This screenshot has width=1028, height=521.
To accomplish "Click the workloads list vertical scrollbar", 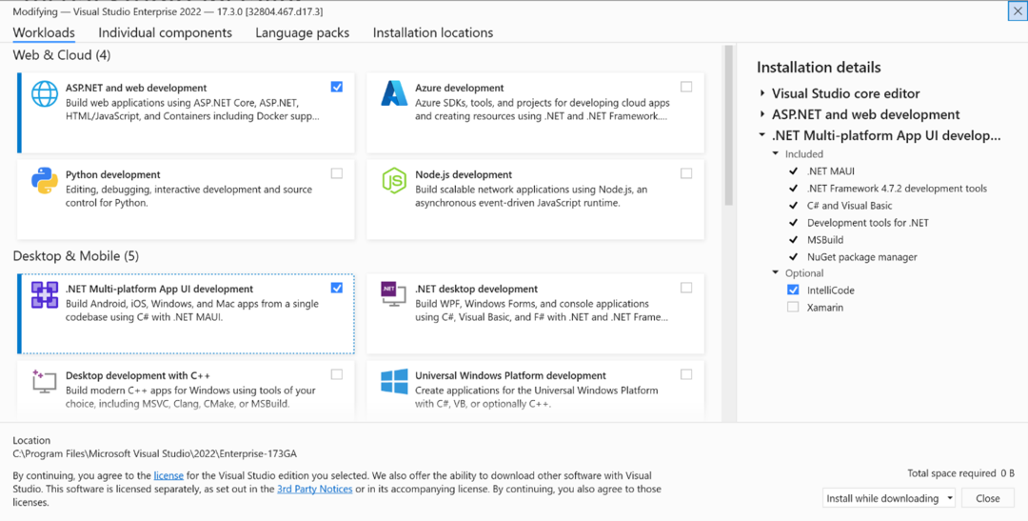I will [728, 125].
